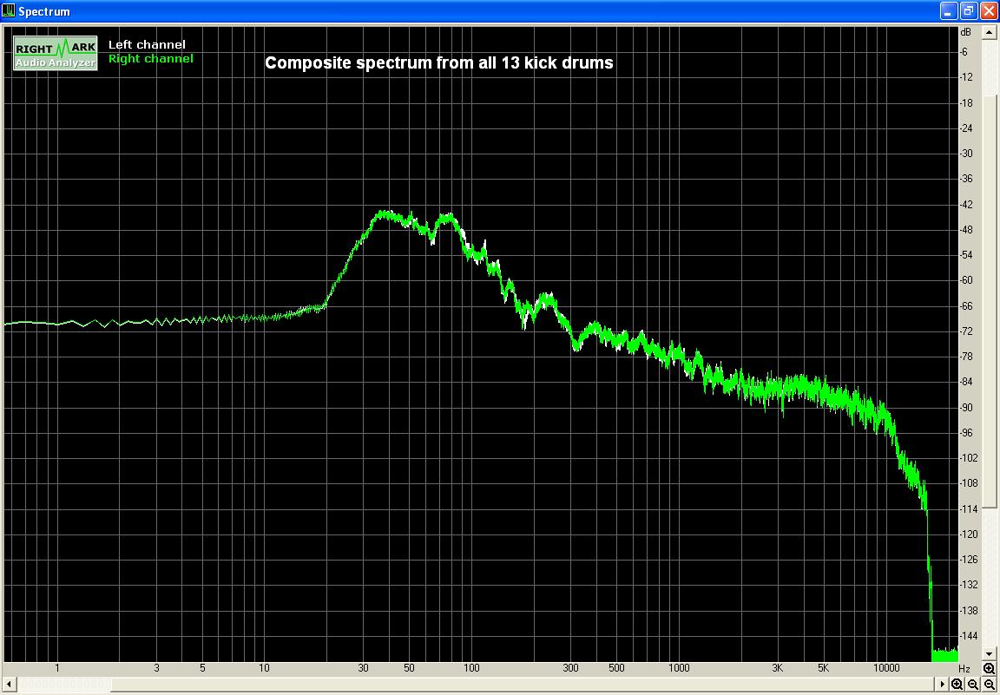
Task: Restore down the Spectrum window
Action: point(969,10)
